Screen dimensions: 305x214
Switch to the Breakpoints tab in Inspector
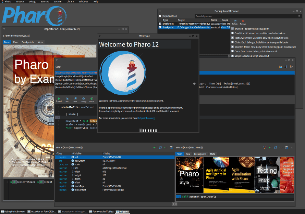coord(28,42)
